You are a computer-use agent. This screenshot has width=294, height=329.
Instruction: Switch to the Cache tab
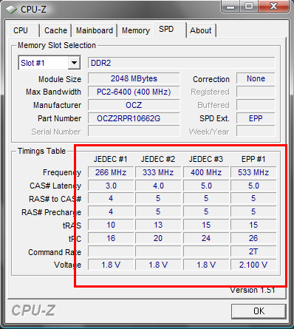(x=55, y=30)
